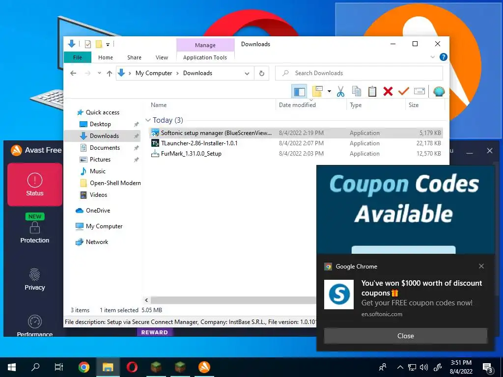Image resolution: width=503 pixels, height=377 pixels.
Task: Open the File menu tab
Action: coord(77,57)
